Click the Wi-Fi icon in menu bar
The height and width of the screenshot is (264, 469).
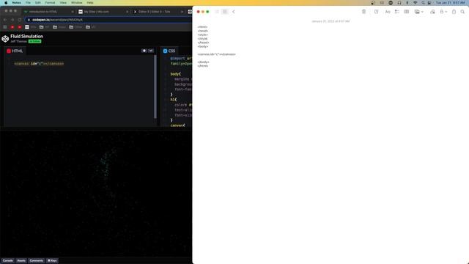click(416, 3)
